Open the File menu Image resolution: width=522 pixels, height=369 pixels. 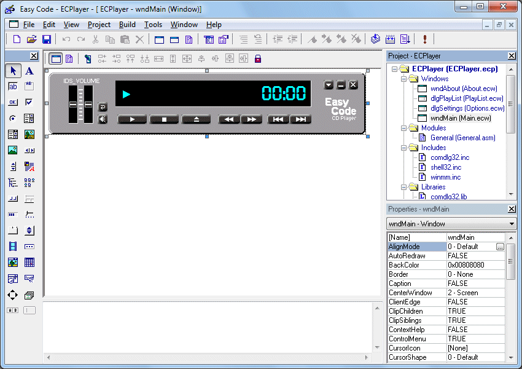(29, 25)
